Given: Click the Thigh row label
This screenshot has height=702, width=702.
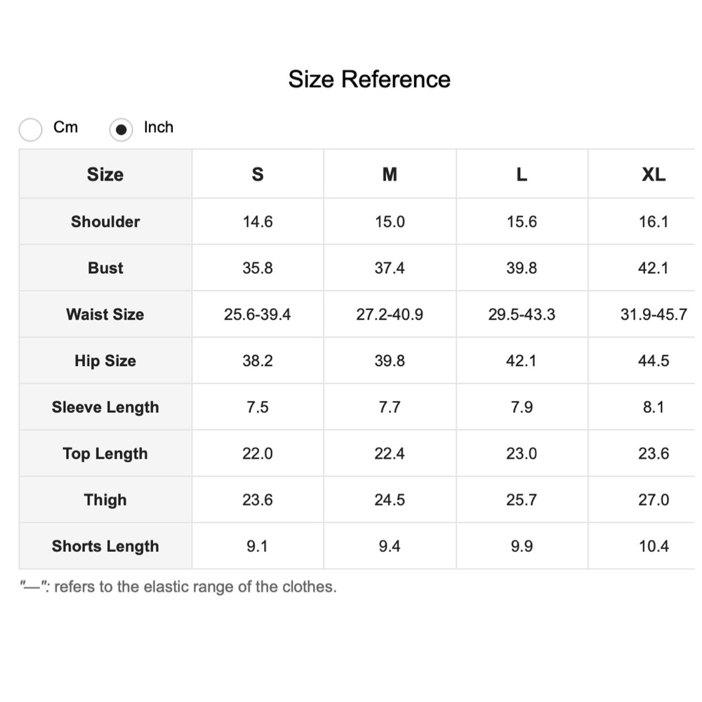Looking at the screenshot, I should point(105,500).
